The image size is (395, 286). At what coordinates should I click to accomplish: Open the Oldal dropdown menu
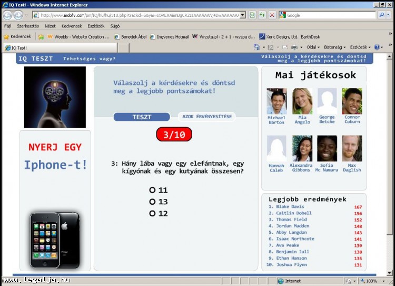[x=313, y=47]
